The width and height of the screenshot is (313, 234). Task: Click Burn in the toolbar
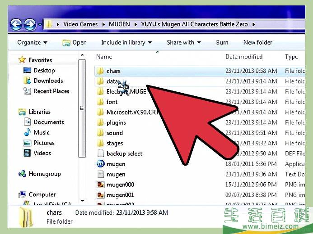[x=222, y=42]
